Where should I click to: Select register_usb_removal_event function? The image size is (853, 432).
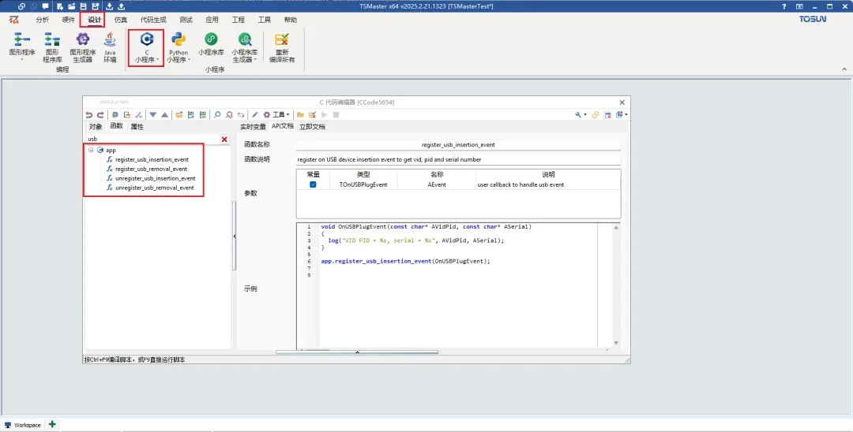tap(151, 169)
